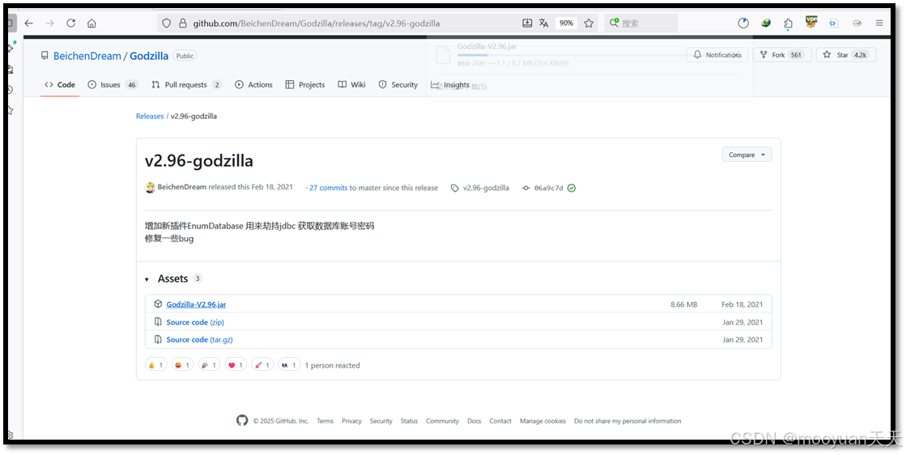The height and width of the screenshot is (455, 906).
Task: Bookmark this page with star icon
Action: 589,23
